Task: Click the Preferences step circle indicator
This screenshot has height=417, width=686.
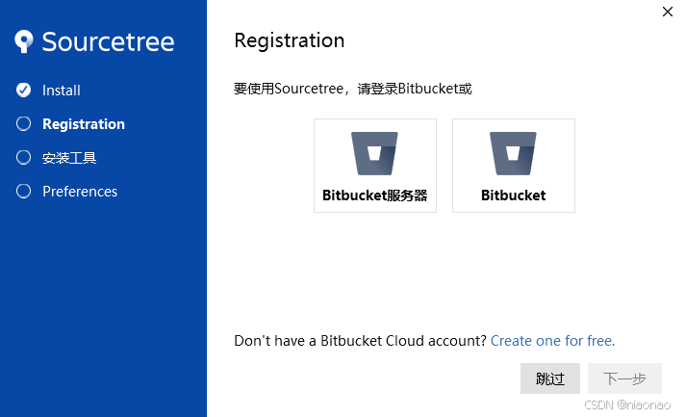Action: [x=24, y=191]
